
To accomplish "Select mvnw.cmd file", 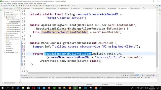I will [x=10, y=49].
